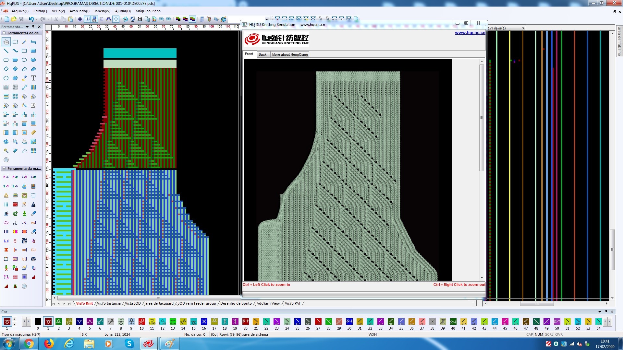This screenshot has width=623, height=350.
Task: Toggle the grid display toolbar button
Action: [x=80, y=19]
